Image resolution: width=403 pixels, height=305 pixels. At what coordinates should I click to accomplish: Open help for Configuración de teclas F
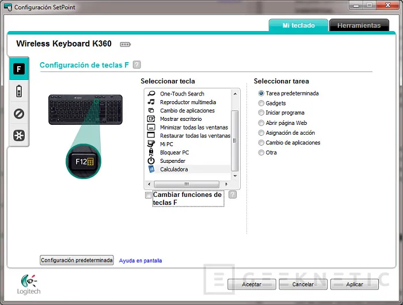click(137, 65)
